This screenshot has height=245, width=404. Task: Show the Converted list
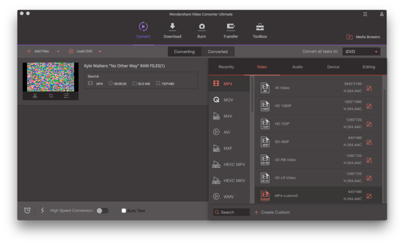[x=218, y=52]
